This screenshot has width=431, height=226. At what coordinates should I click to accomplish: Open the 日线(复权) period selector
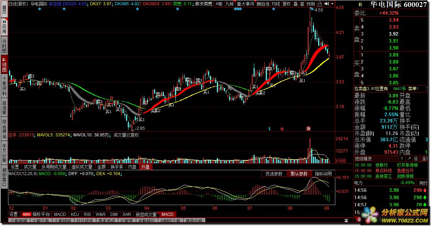18,4
